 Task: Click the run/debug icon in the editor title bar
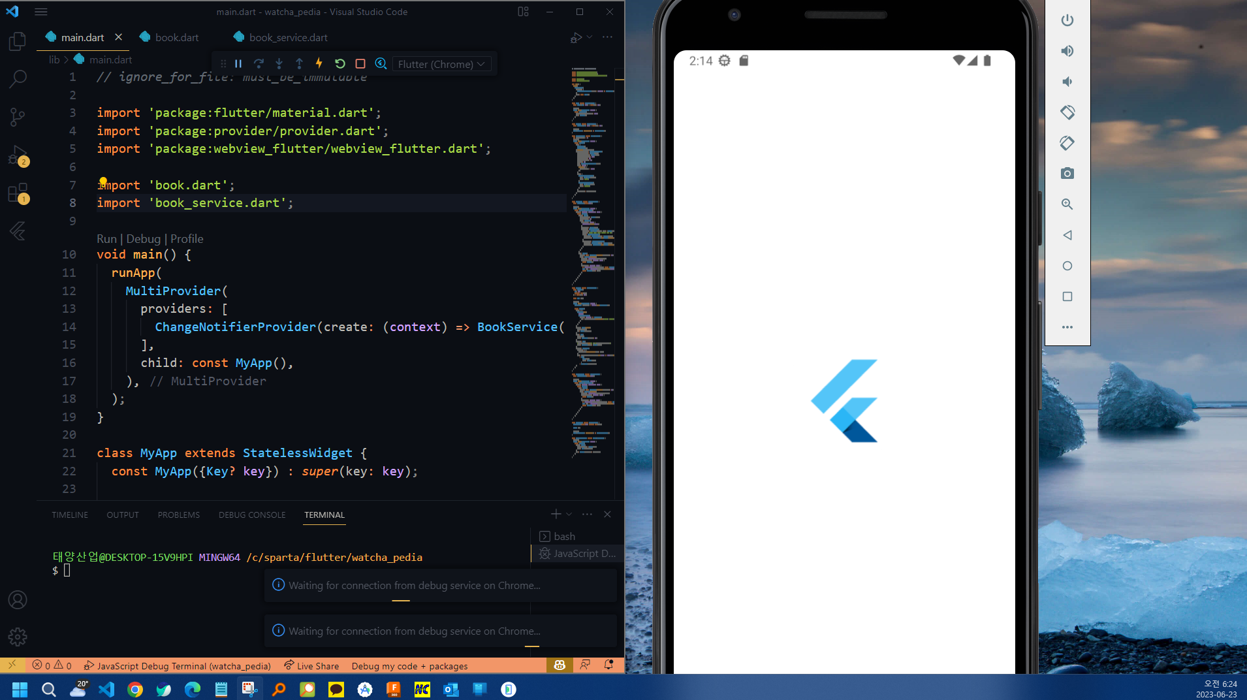coord(575,38)
